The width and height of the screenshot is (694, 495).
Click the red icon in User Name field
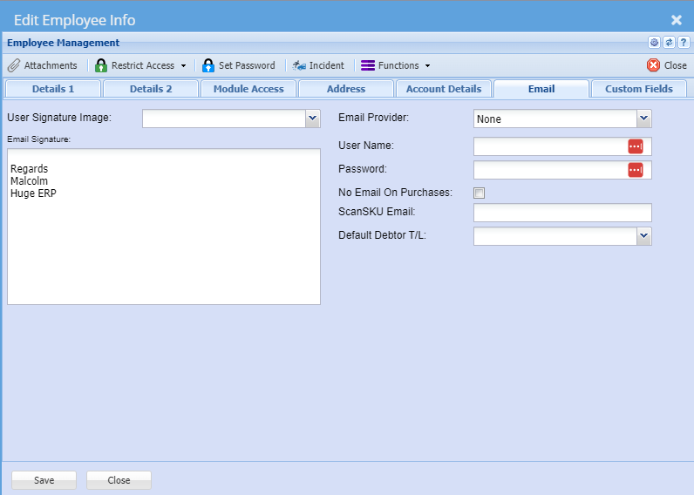point(635,146)
